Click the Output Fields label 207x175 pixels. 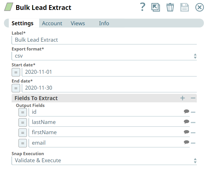30,106
